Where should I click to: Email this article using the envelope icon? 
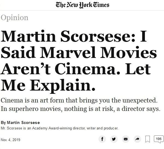point(126,139)
